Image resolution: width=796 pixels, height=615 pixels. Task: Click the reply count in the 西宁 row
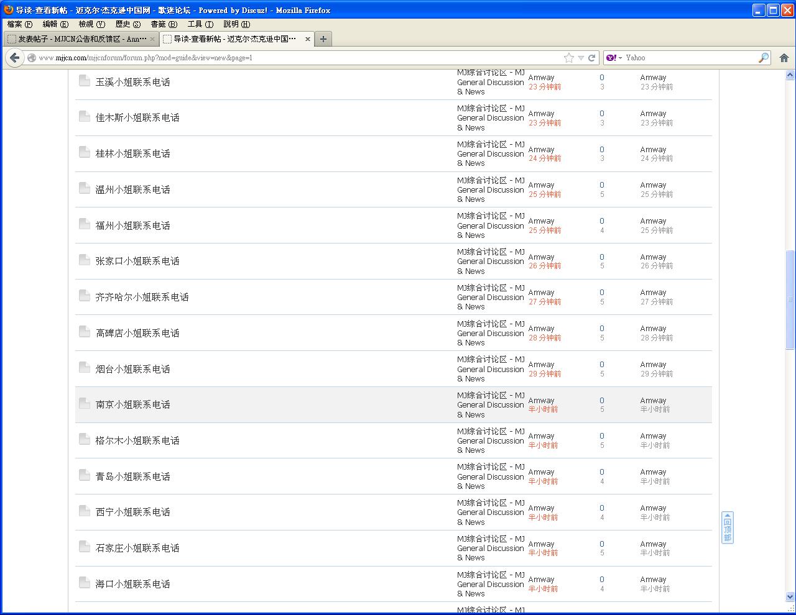[x=601, y=508]
